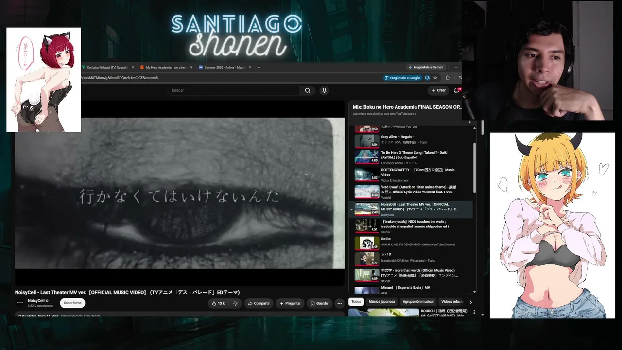Click the Crear button
Image resolution: width=622 pixels, height=350 pixels.
[438, 90]
